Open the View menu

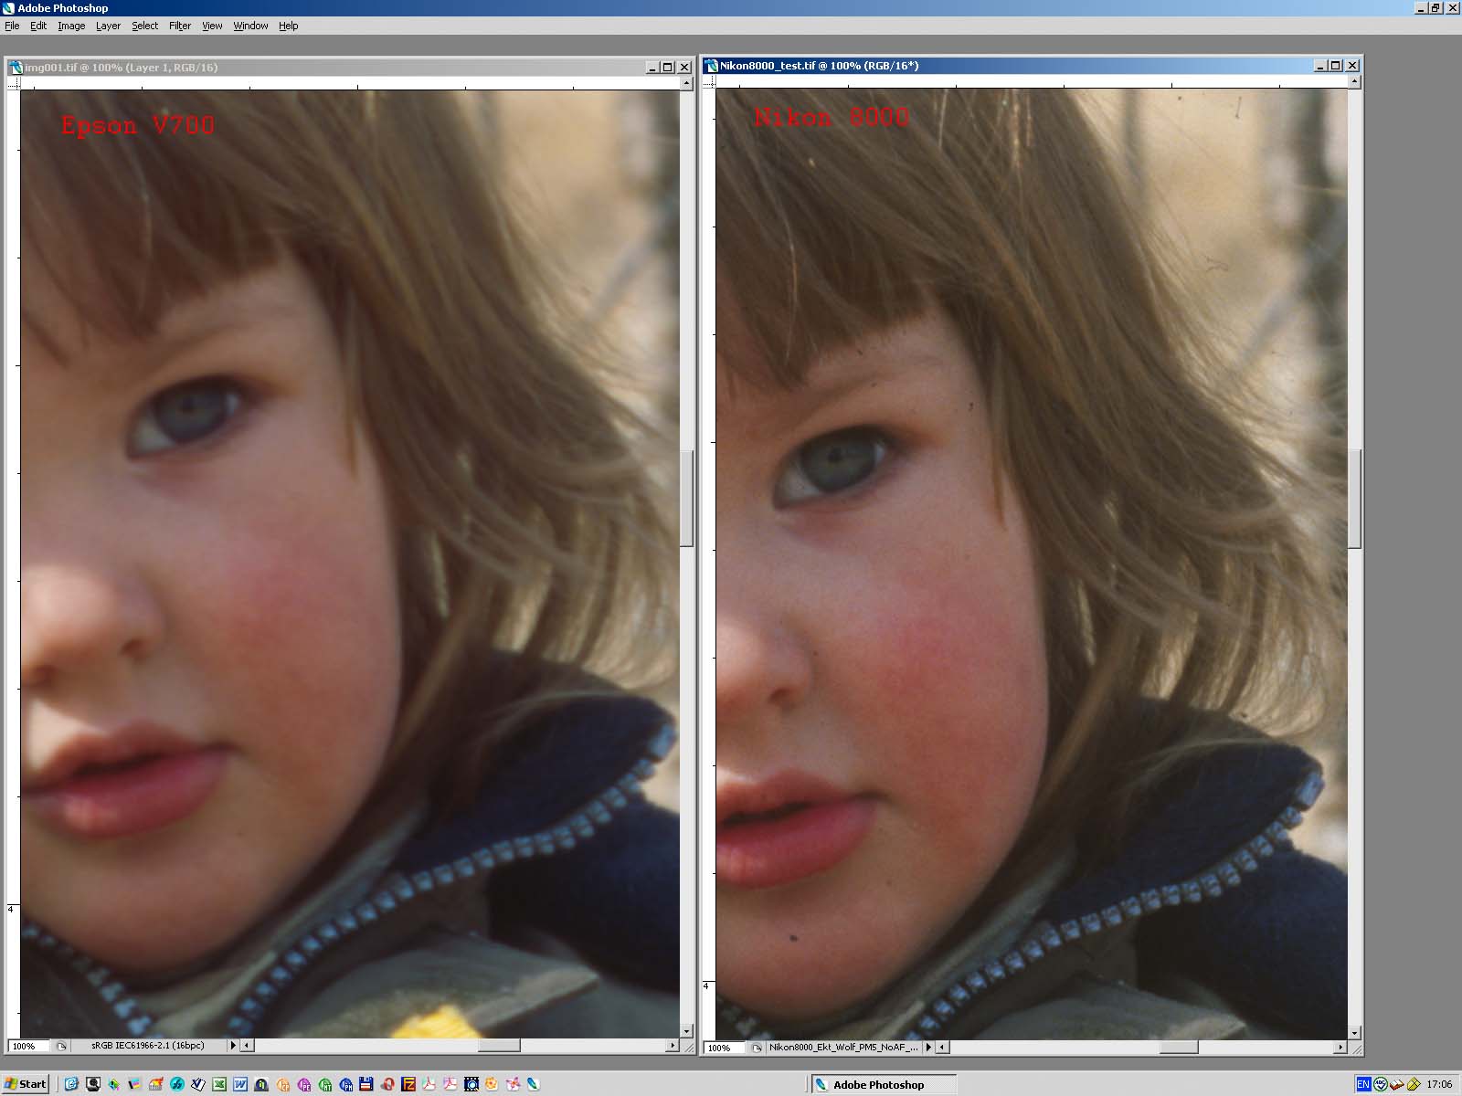(x=212, y=26)
